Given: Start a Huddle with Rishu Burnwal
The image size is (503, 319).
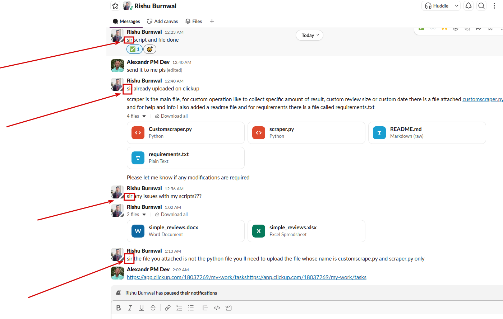Looking at the screenshot, I should click(x=437, y=6).
